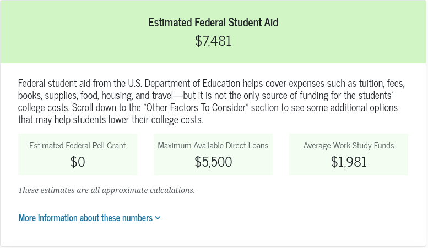Click the chevron beside More information link
The height and width of the screenshot is (248, 428).
tap(158, 218)
